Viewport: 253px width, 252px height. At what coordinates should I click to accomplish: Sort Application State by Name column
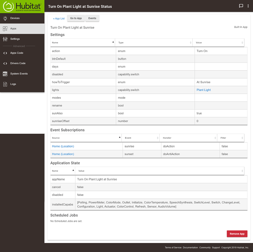[x=63, y=171]
